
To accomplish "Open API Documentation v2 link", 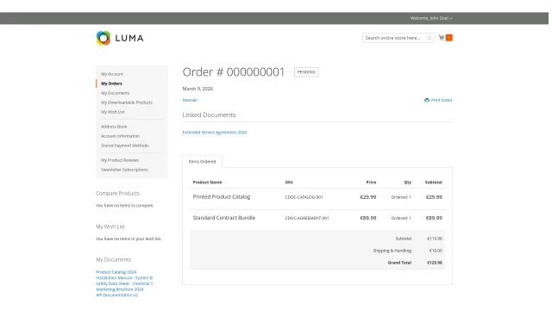I will click(116, 295).
